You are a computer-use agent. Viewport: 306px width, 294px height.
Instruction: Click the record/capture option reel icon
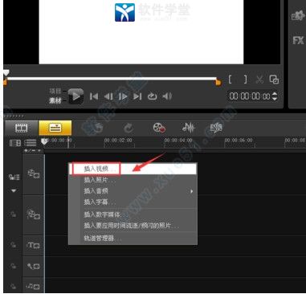159,128
